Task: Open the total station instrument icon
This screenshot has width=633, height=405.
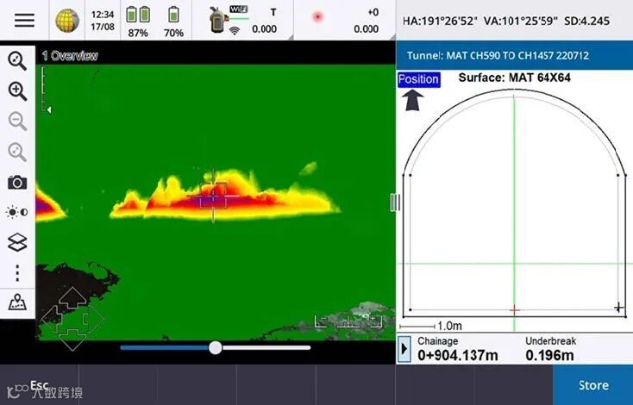Action: (218, 19)
